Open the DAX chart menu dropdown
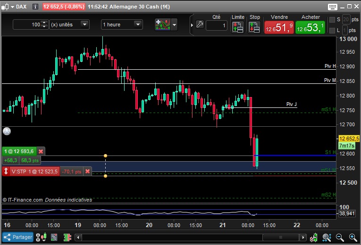Viewport: 361px width, 245px height. (12, 7)
